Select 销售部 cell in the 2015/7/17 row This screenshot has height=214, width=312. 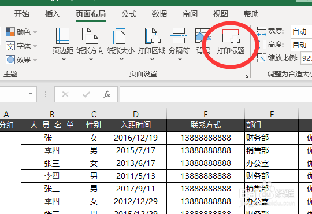[x=272, y=150]
